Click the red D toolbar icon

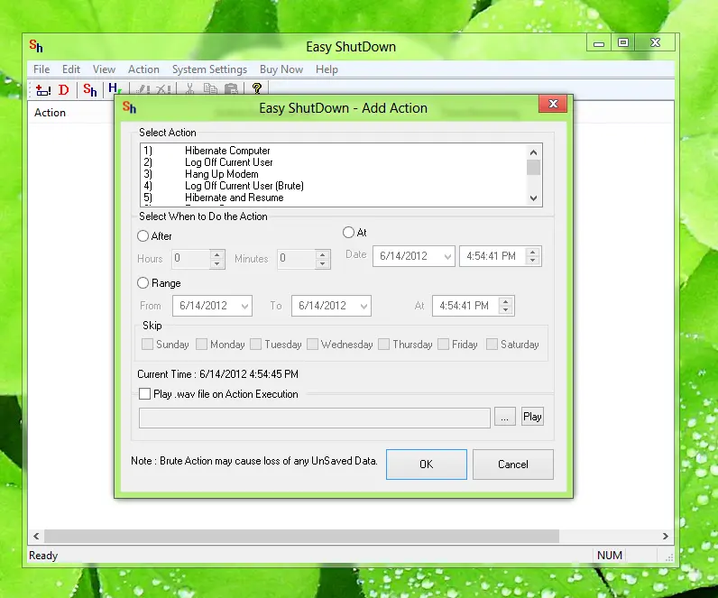[x=64, y=90]
